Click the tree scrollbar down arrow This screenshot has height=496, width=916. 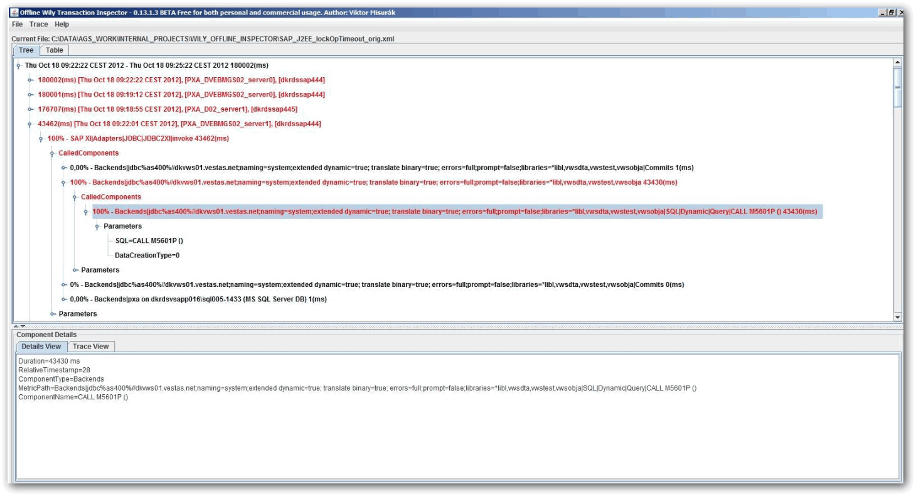897,318
